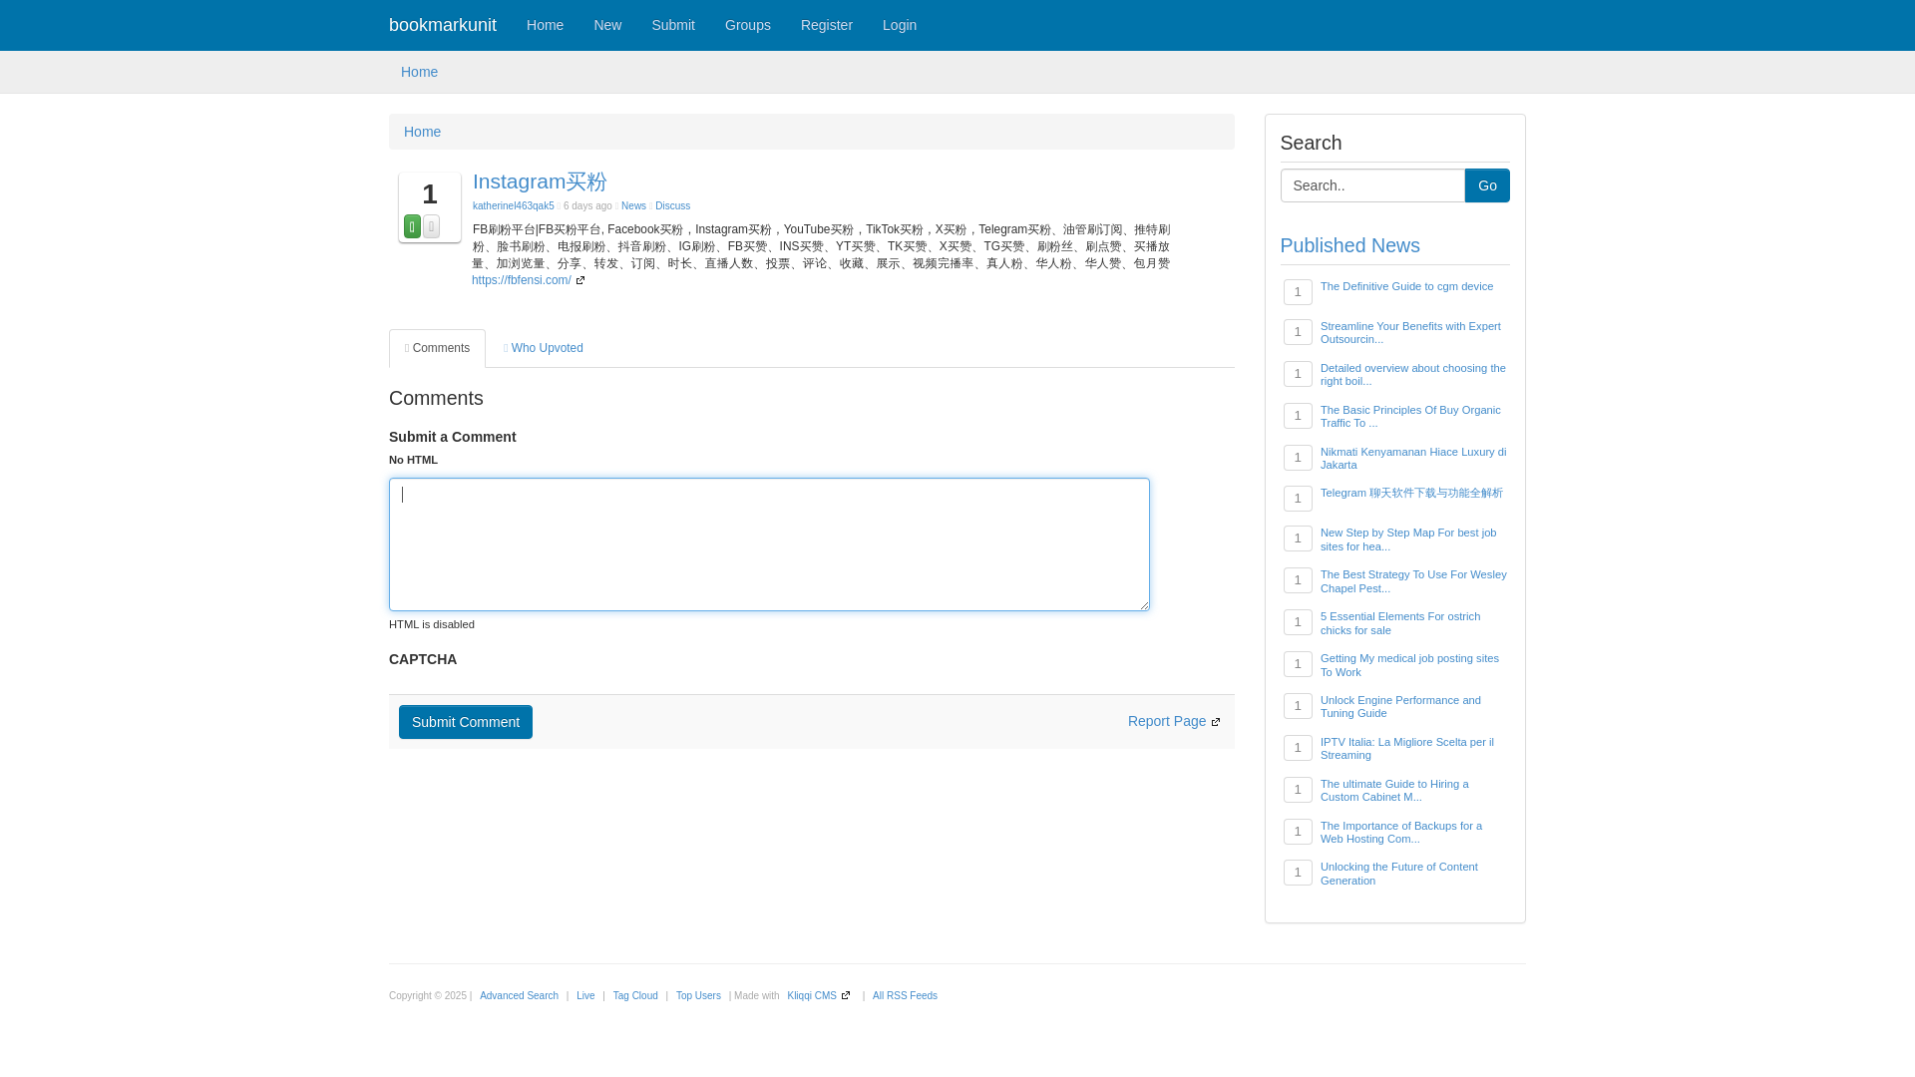Switch to the Who Upvoted tab
The height and width of the screenshot is (1077, 1915).
[544, 348]
